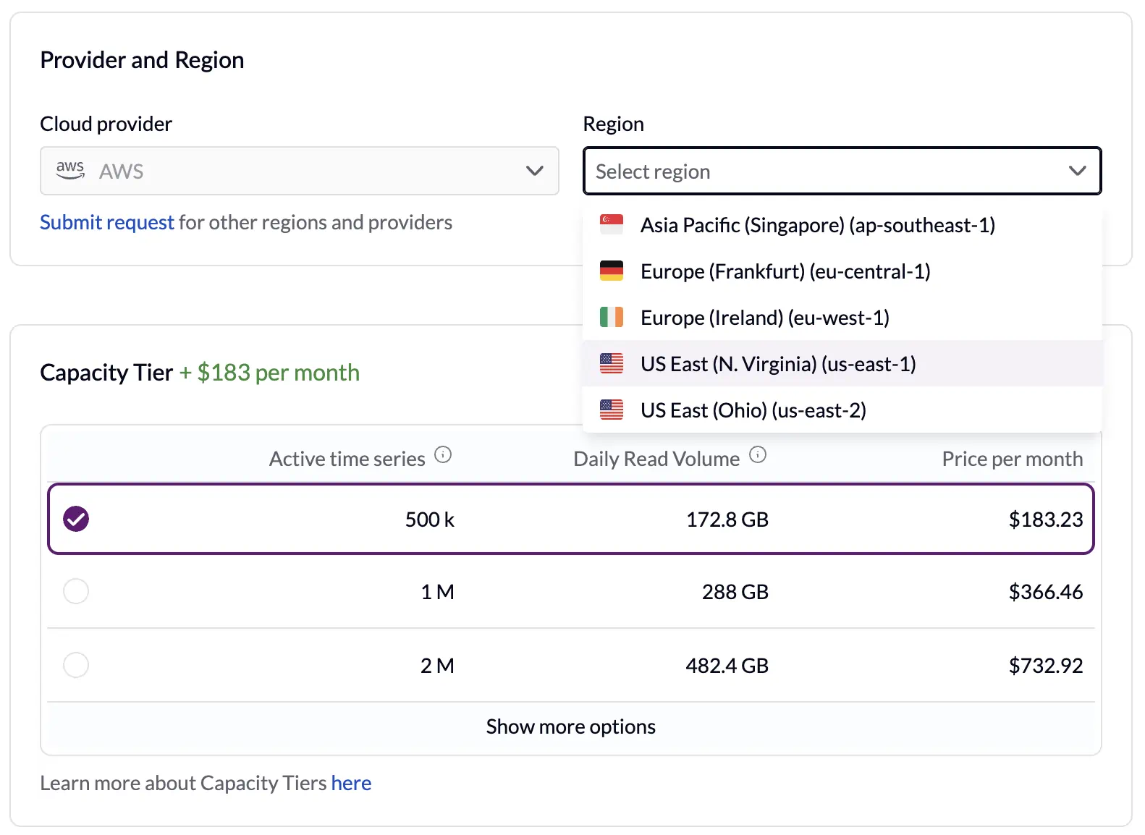This screenshot has height=835, width=1145.
Task: Click the Ireland flag icon
Action: point(612,318)
